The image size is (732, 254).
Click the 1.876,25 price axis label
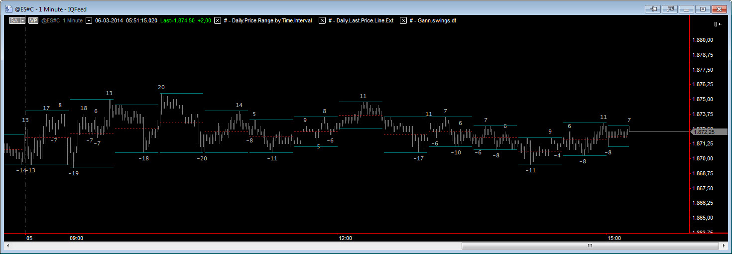click(704, 85)
